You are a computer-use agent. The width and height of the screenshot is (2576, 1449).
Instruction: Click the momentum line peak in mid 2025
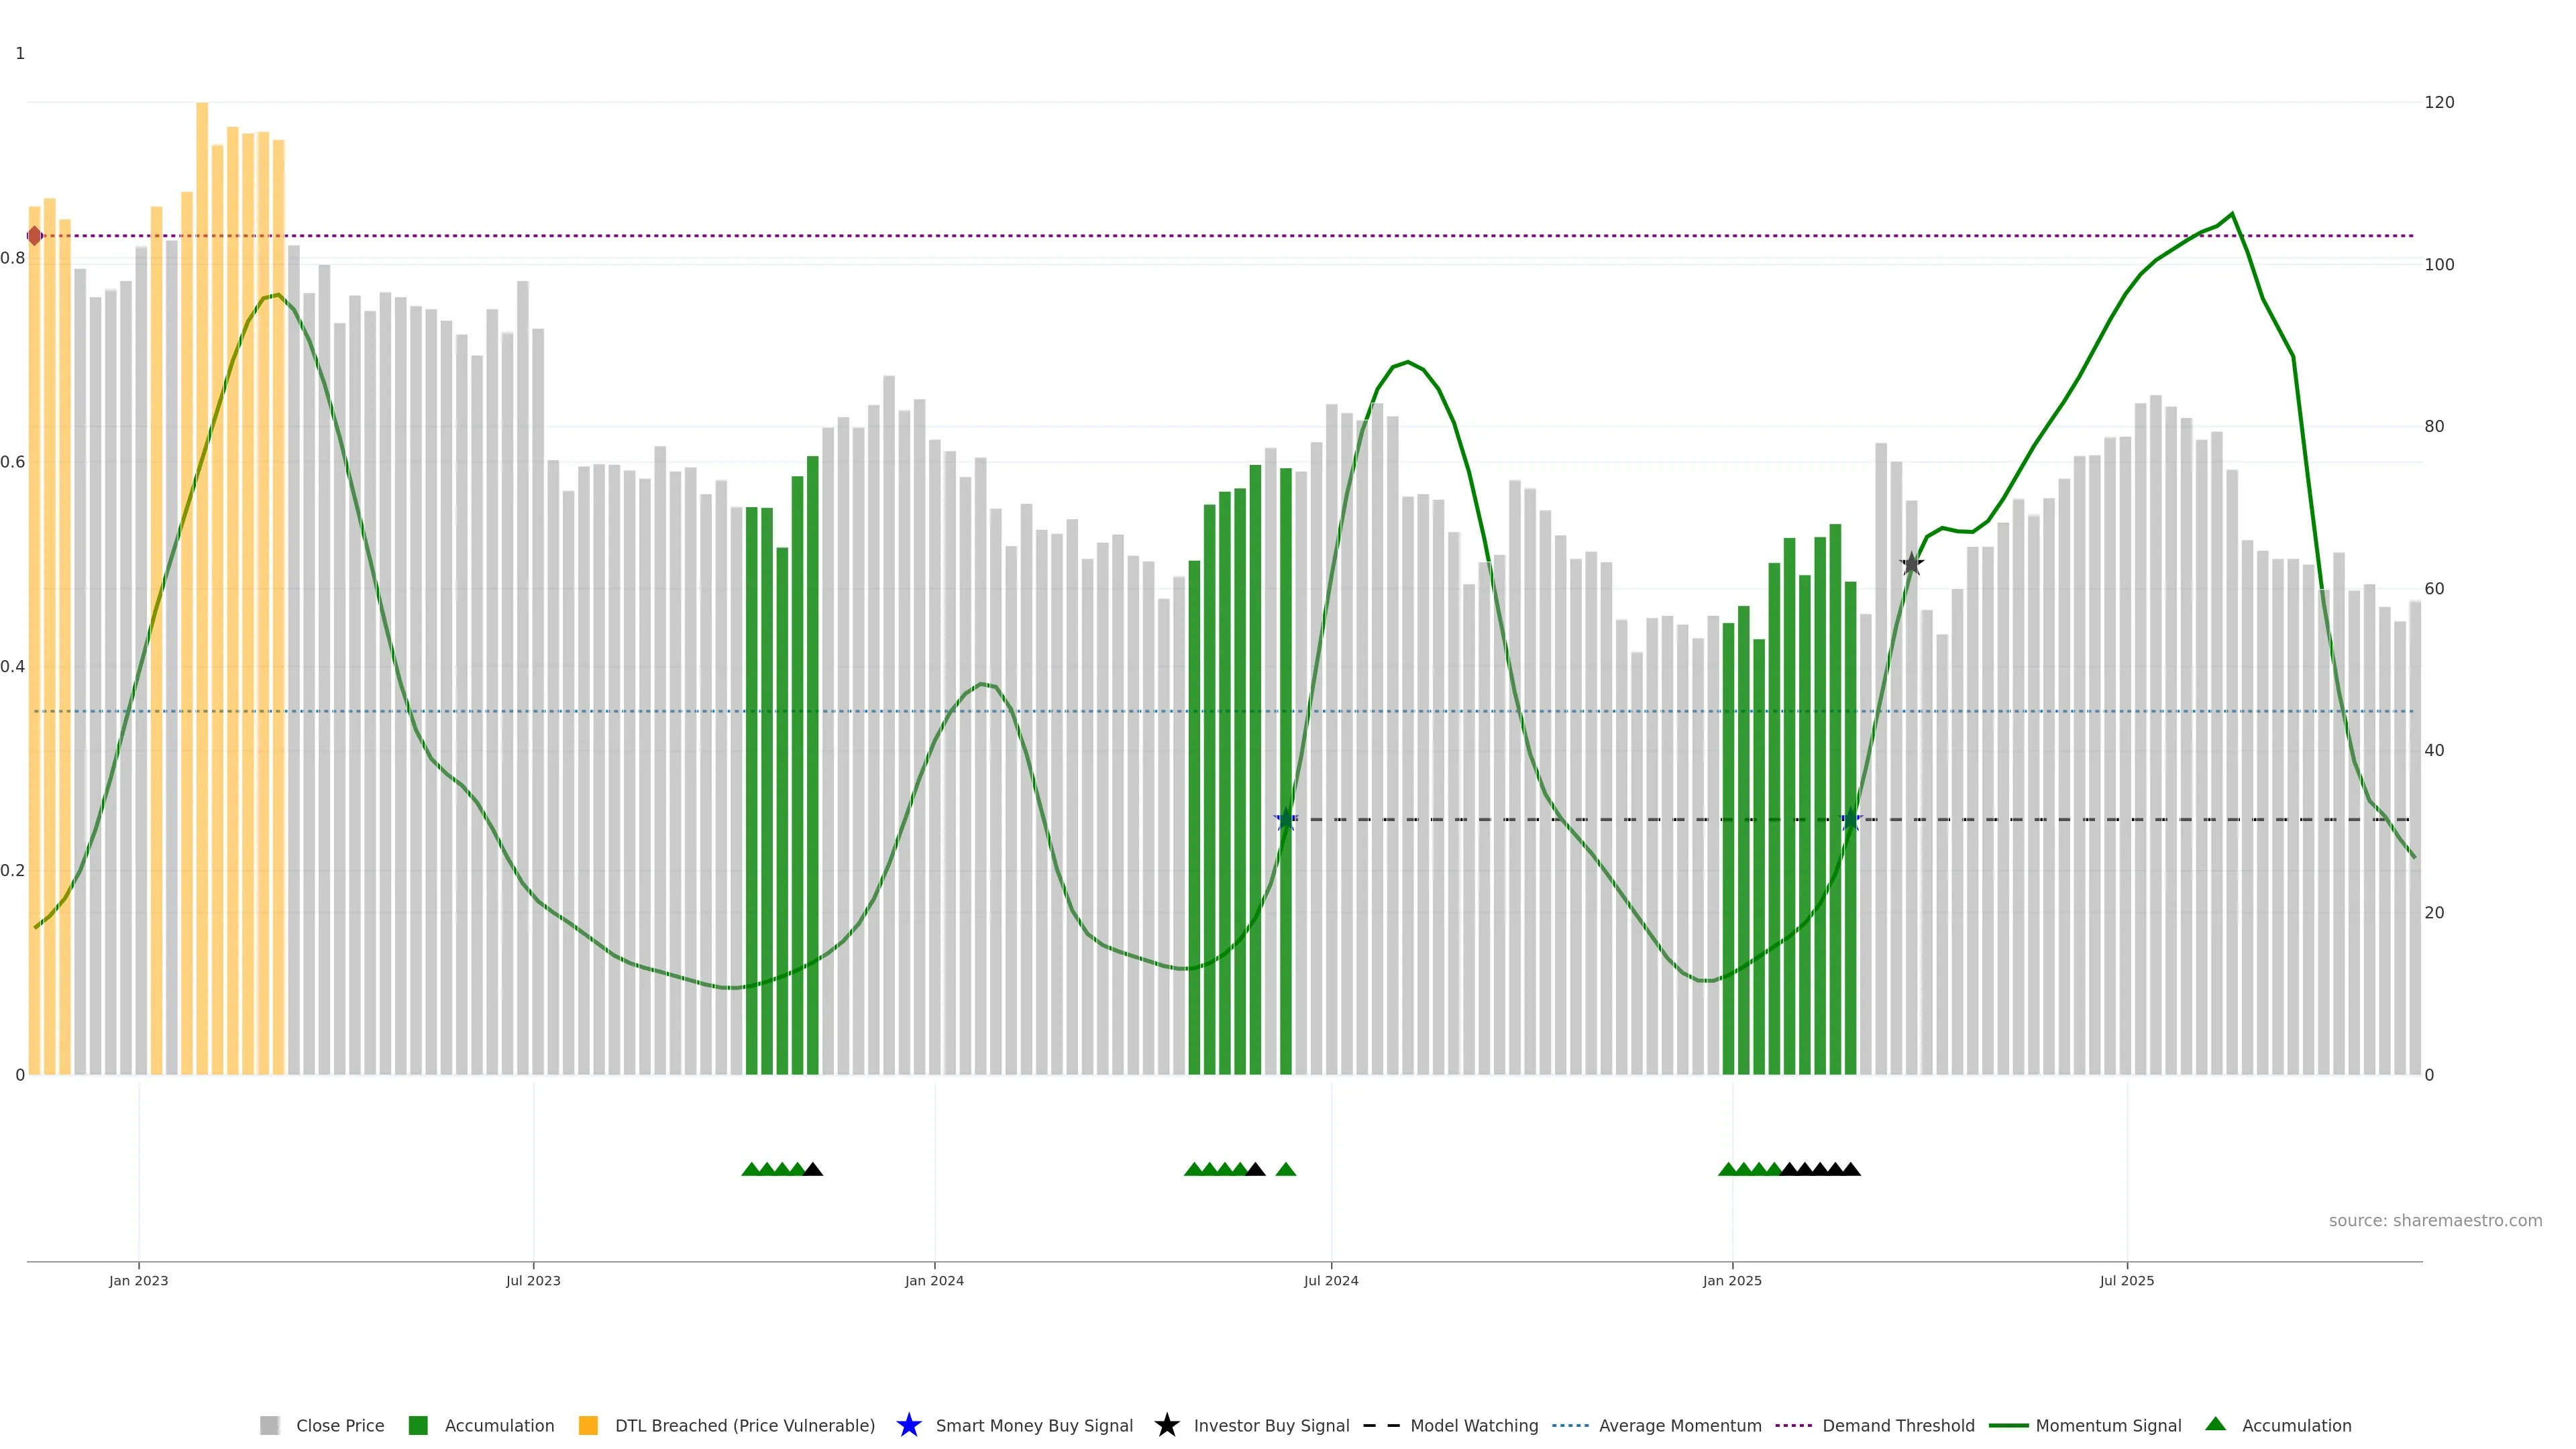click(x=2232, y=214)
